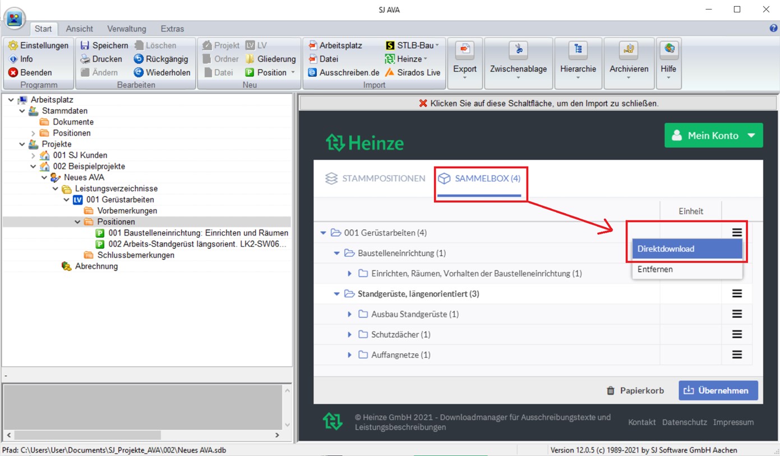The width and height of the screenshot is (780, 456).
Task: Import from Arbeitsplatz in the Import group
Action: (x=335, y=45)
